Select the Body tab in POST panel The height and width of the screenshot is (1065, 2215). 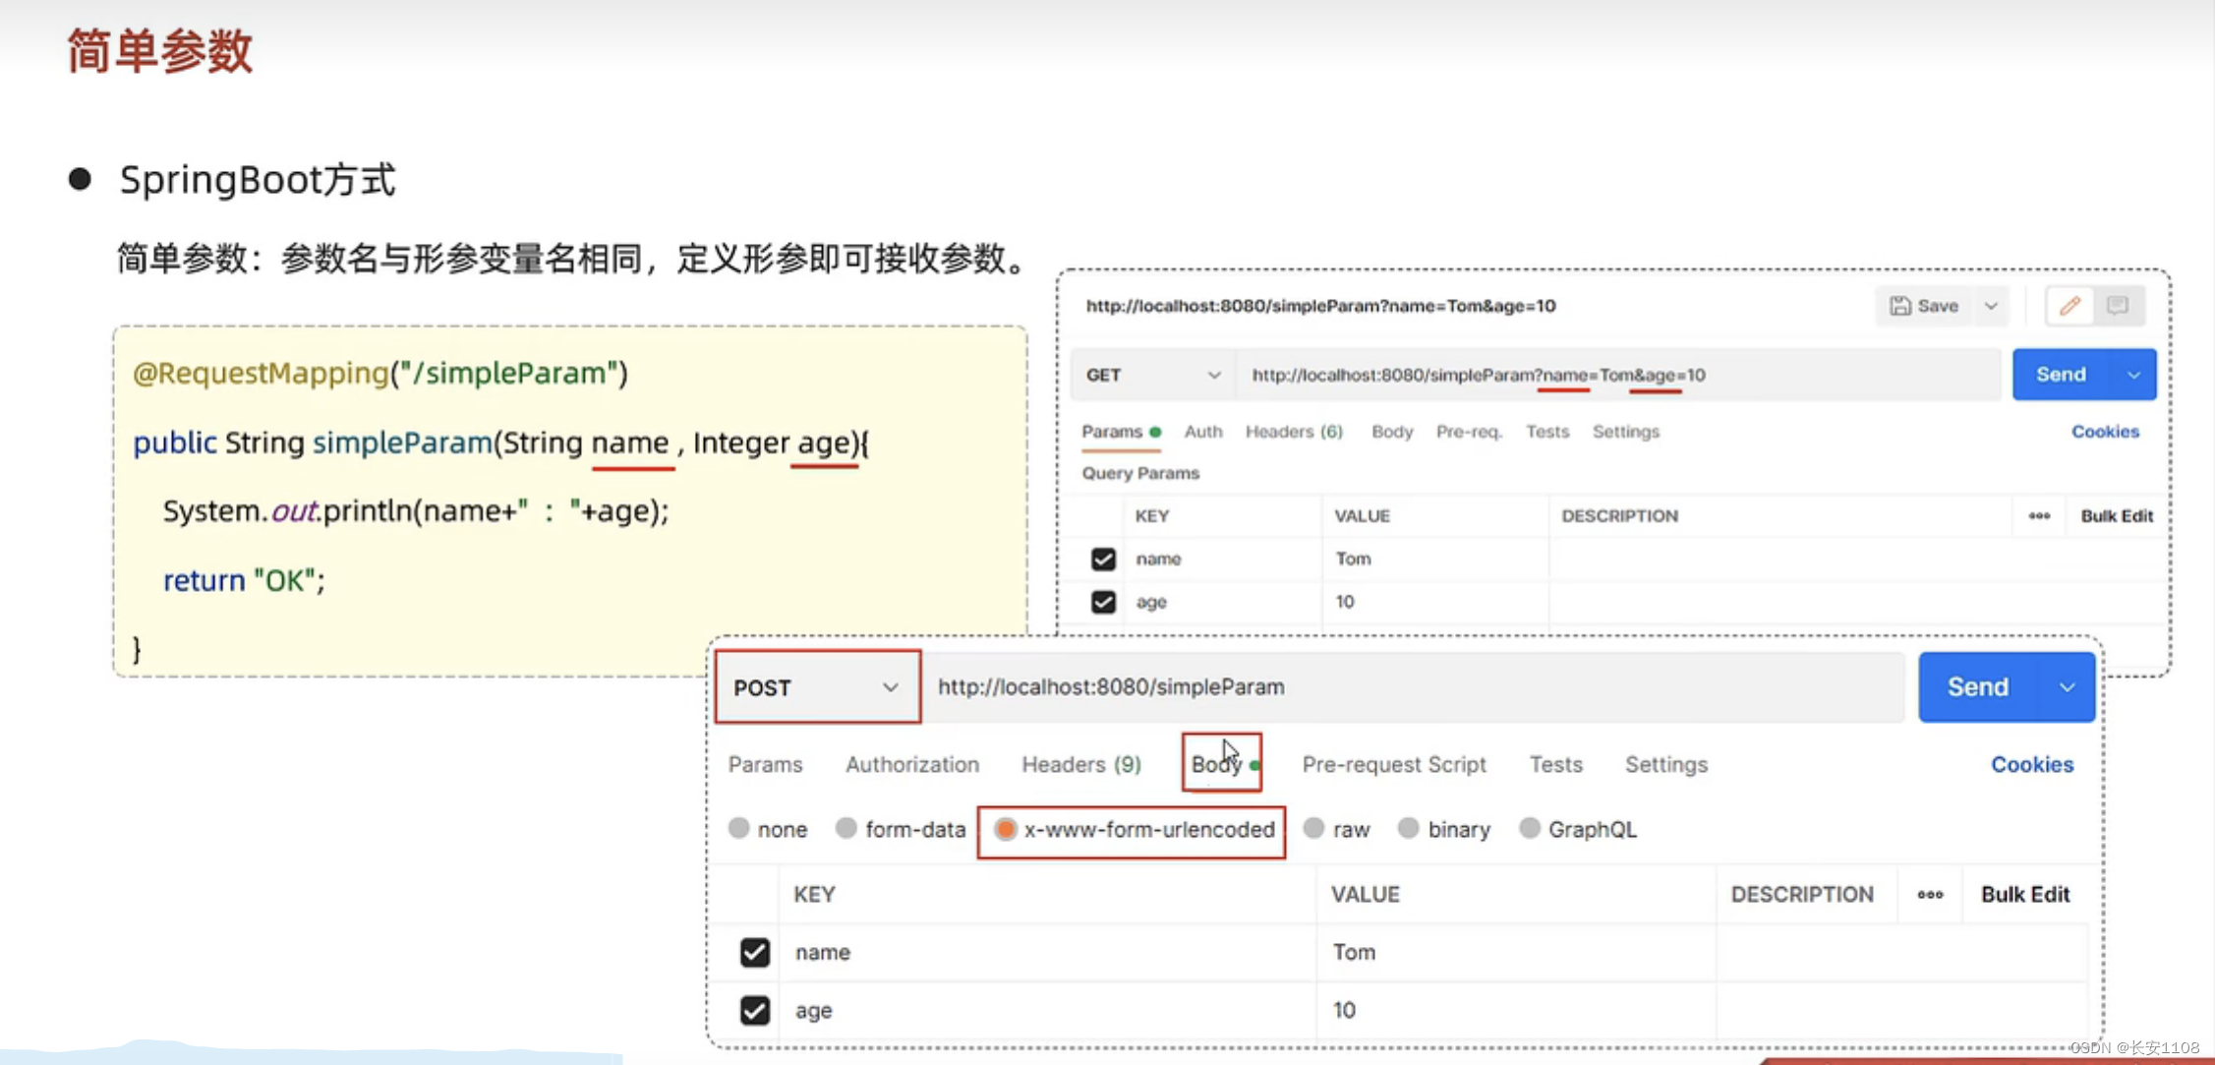coord(1222,764)
